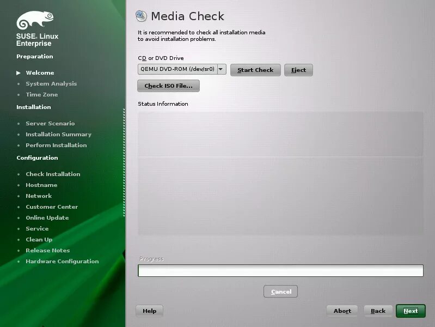Select Customer Center step

coord(52,207)
